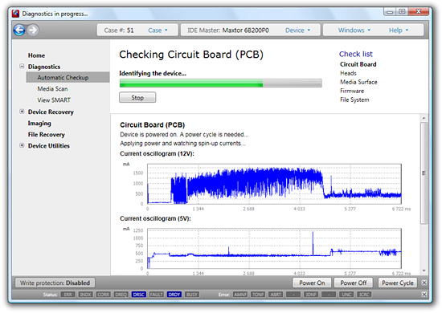
Task: Collapse the Diagnostics tree node
Action: pyautogui.click(x=22, y=67)
